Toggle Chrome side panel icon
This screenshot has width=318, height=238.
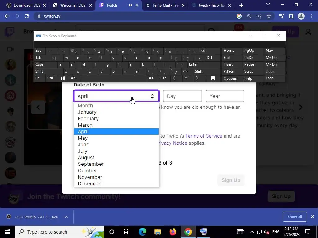(x=291, y=16)
